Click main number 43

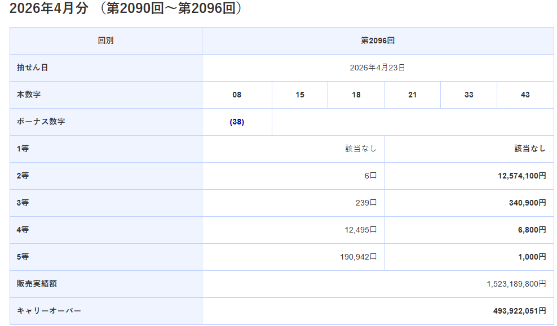[525, 95]
